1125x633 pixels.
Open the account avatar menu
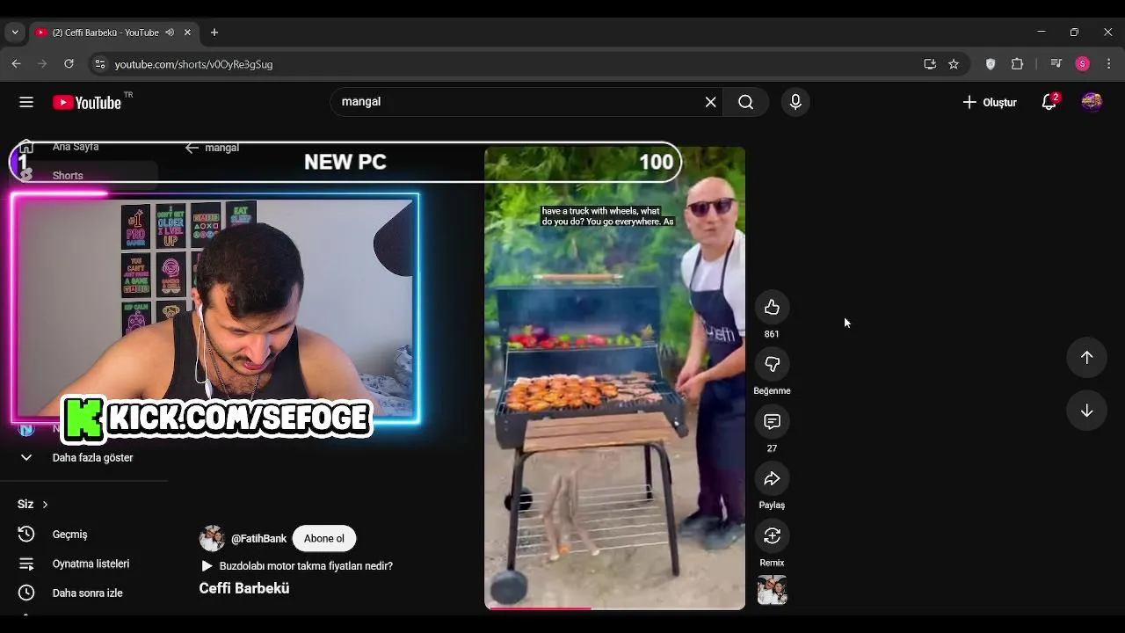coord(1092,102)
